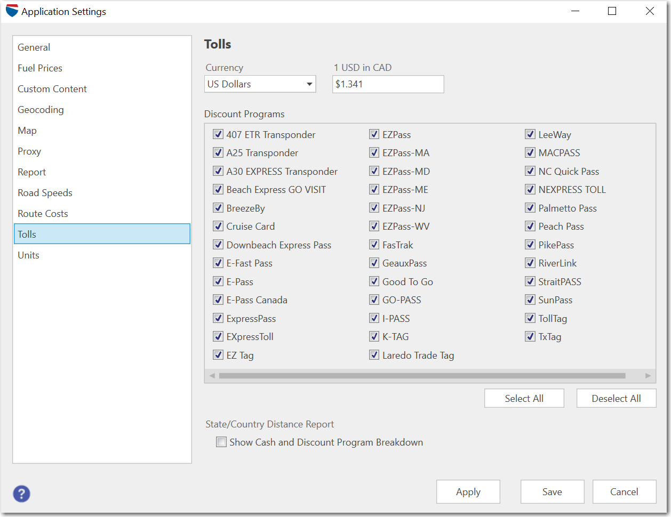Toggle BreezeBy discount program
The height and width of the screenshot is (517, 671).
pos(218,208)
